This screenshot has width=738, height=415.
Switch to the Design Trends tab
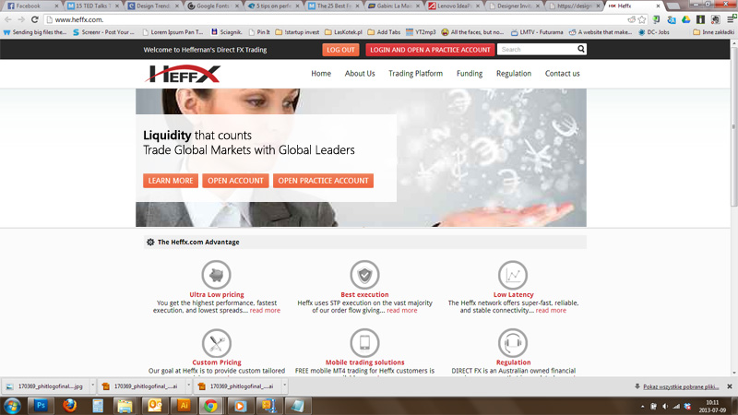pyautogui.click(x=153, y=6)
